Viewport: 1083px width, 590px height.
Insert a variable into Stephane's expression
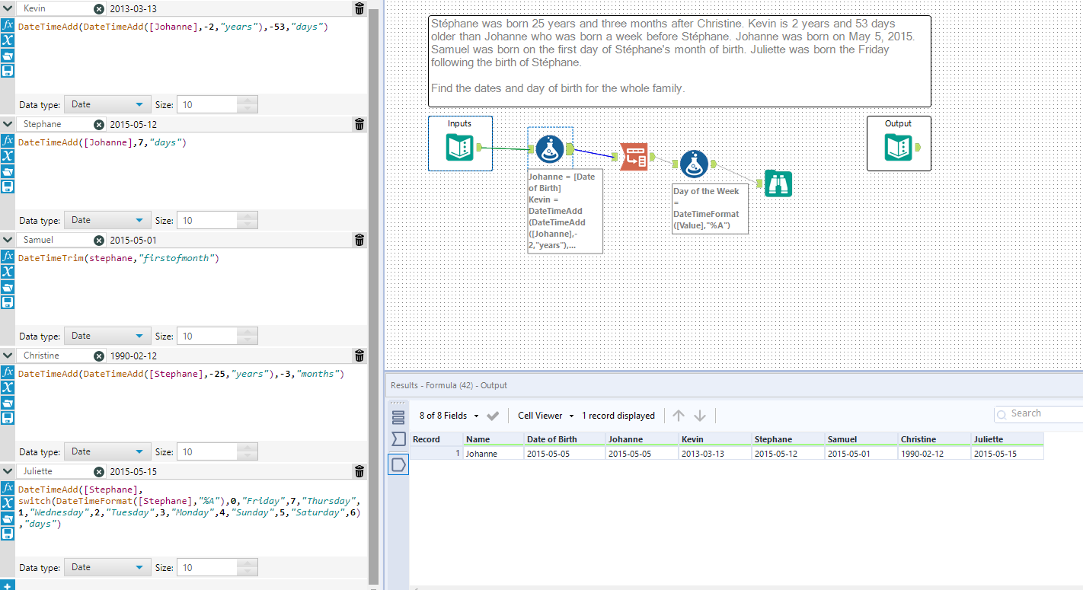point(8,156)
